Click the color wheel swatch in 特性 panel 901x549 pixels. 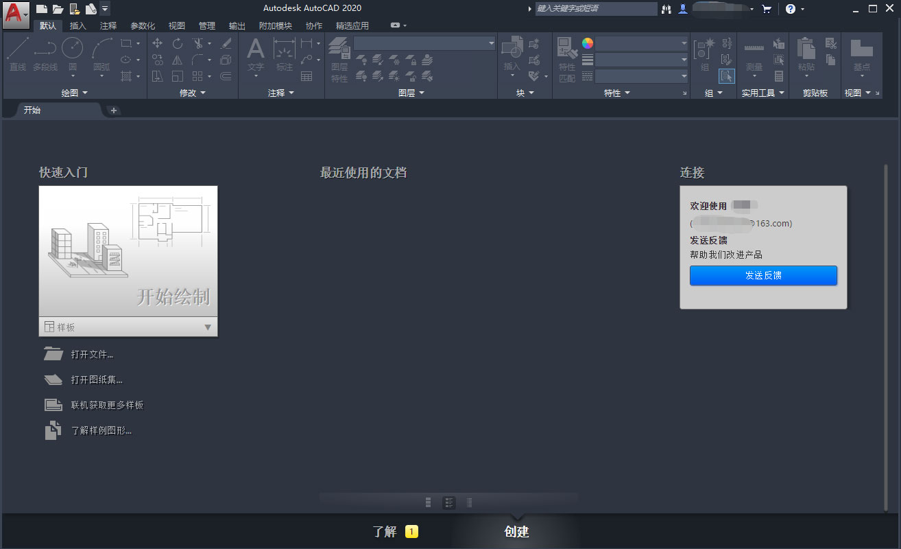click(587, 43)
